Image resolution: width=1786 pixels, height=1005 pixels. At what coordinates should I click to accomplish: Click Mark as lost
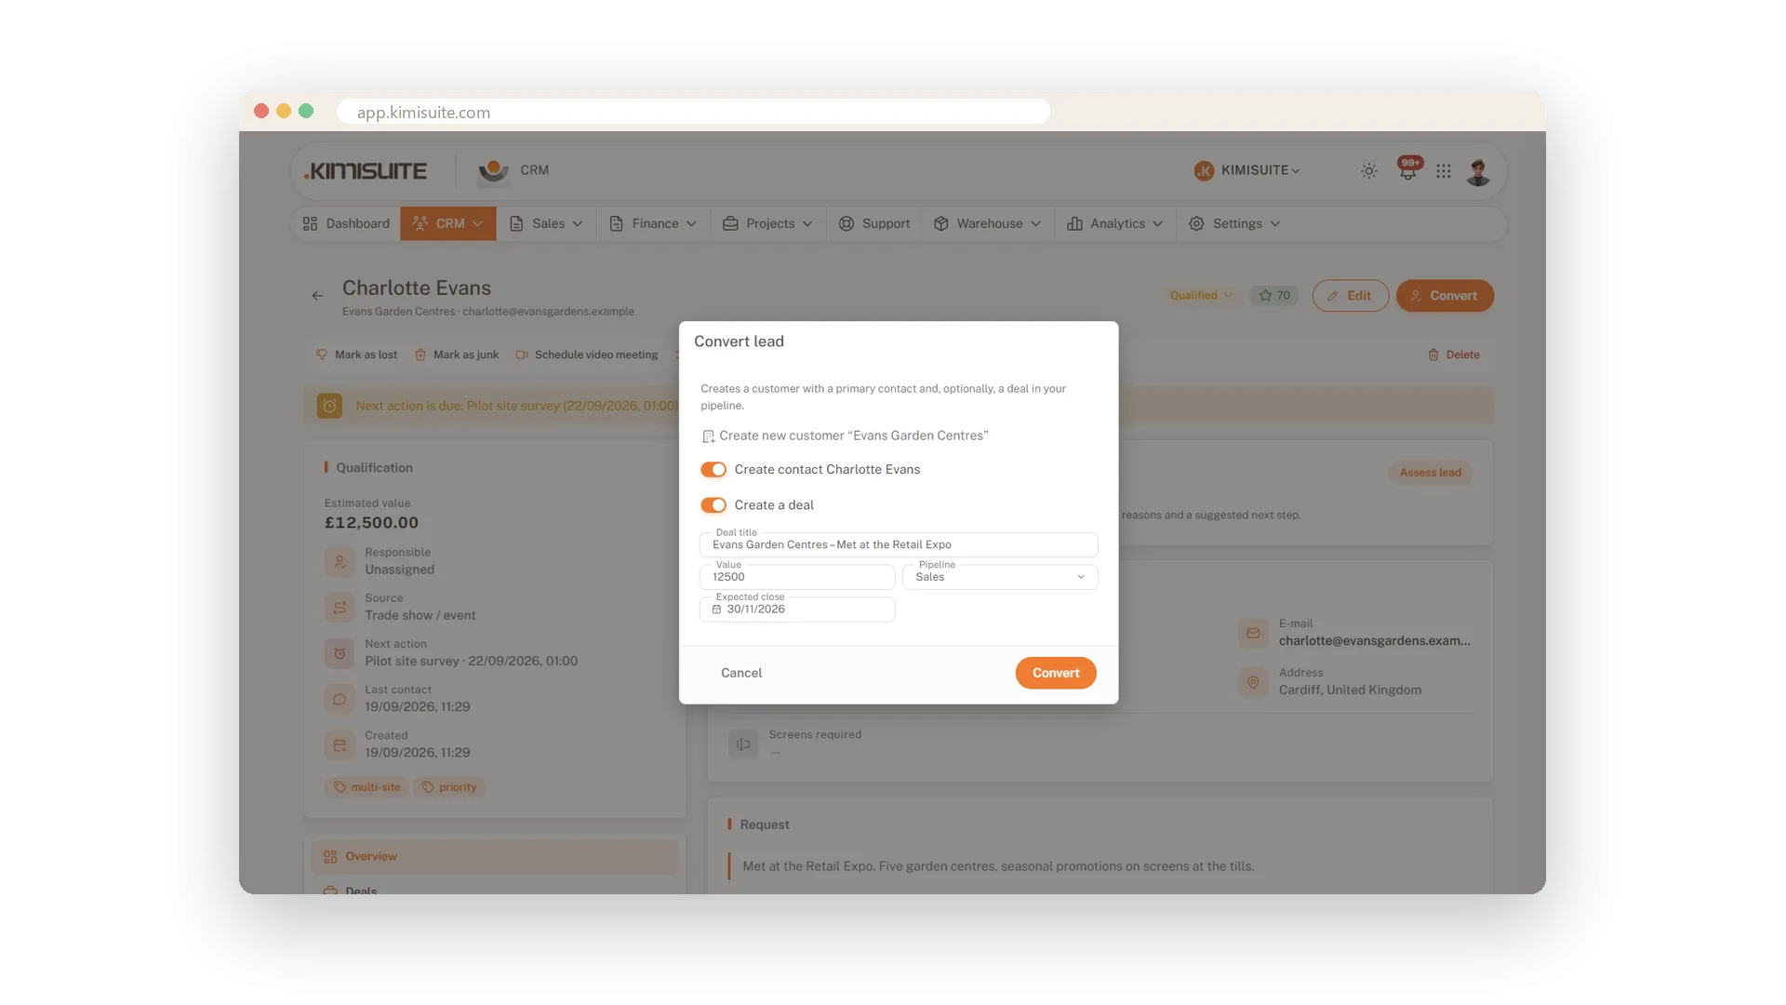pyautogui.click(x=357, y=355)
